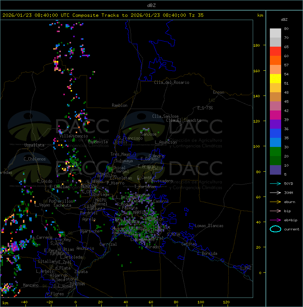
Task: Select the magenta eb+bip arrow symbol
Action: (x=275, y=220)
